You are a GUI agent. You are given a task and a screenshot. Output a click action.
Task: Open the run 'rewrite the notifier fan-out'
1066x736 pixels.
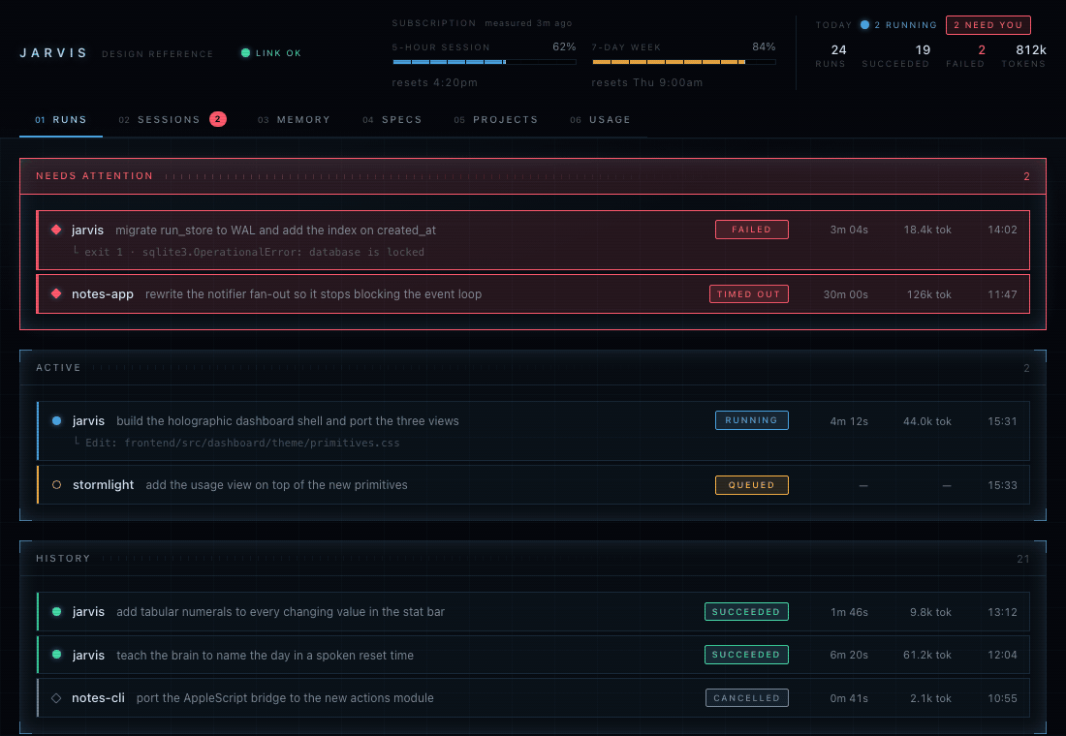533,294
